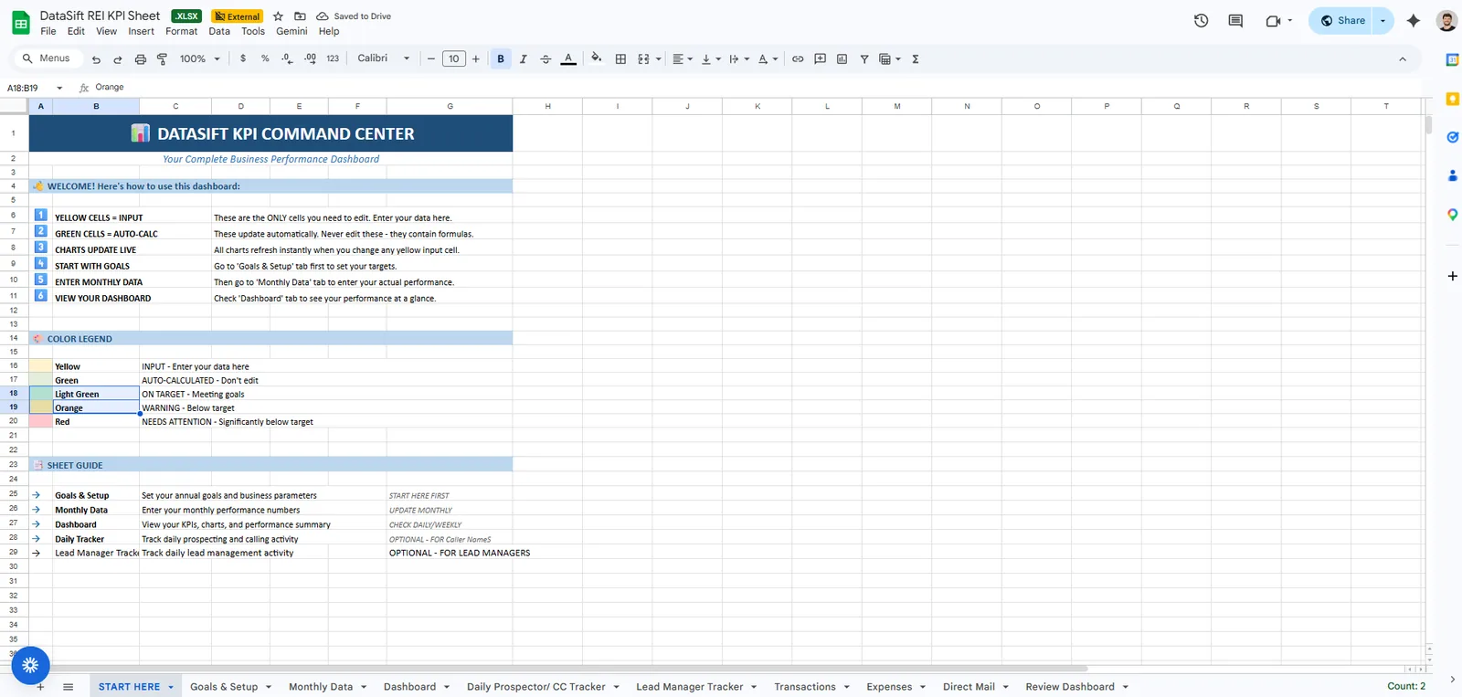
Task: Open text rotation dropdown
Action: pos(768,58)
